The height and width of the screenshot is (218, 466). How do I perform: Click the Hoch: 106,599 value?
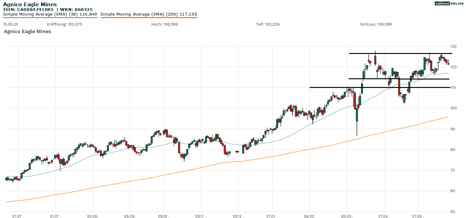click(x=165, y=24)
